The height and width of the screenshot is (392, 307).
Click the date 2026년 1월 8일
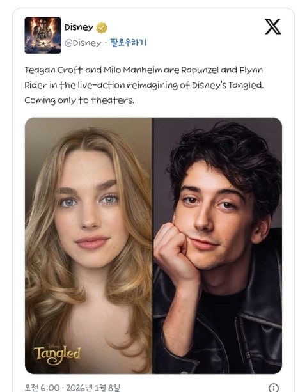click(x=93, y=388)
